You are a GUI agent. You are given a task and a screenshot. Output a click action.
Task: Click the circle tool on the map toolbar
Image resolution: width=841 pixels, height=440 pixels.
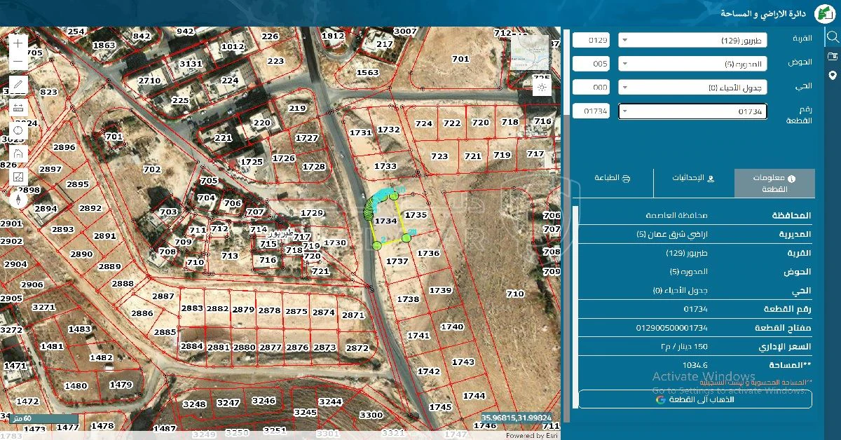click(19, 130)
